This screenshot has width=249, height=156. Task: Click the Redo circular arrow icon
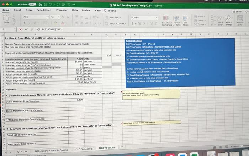[x=58, y=4]
